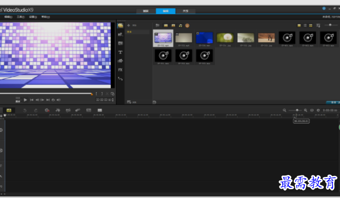
Task: Set the Mark-out bracket
Action: point(102,94)
